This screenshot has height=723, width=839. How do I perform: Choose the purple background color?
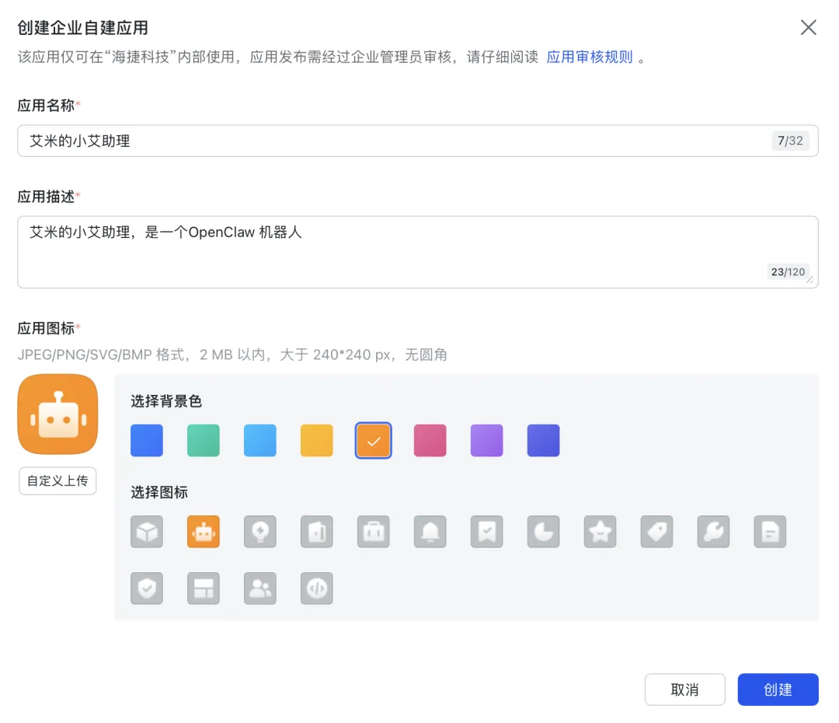tap(487, 441)
